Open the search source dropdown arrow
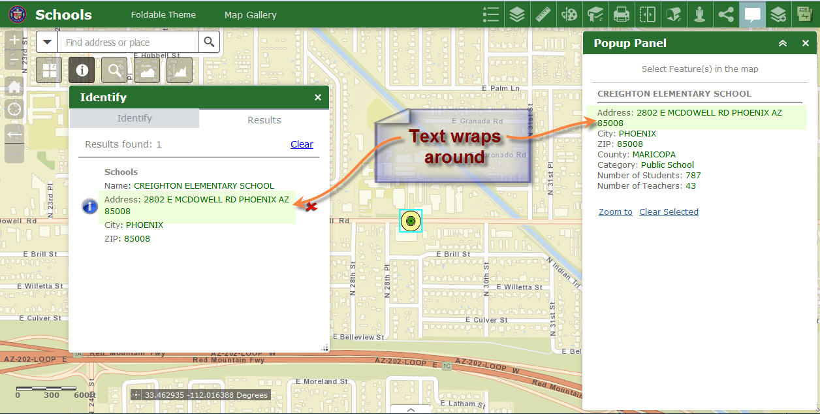The image size is (820, 414). (x=47, y=42)
